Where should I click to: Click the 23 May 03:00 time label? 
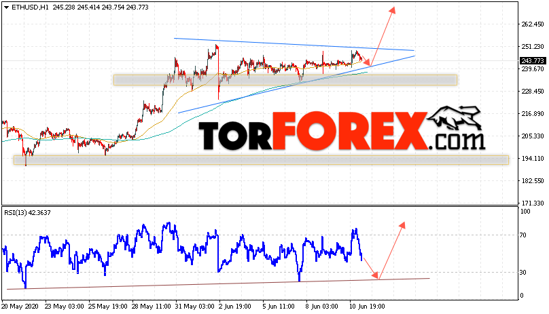point(65,307)
